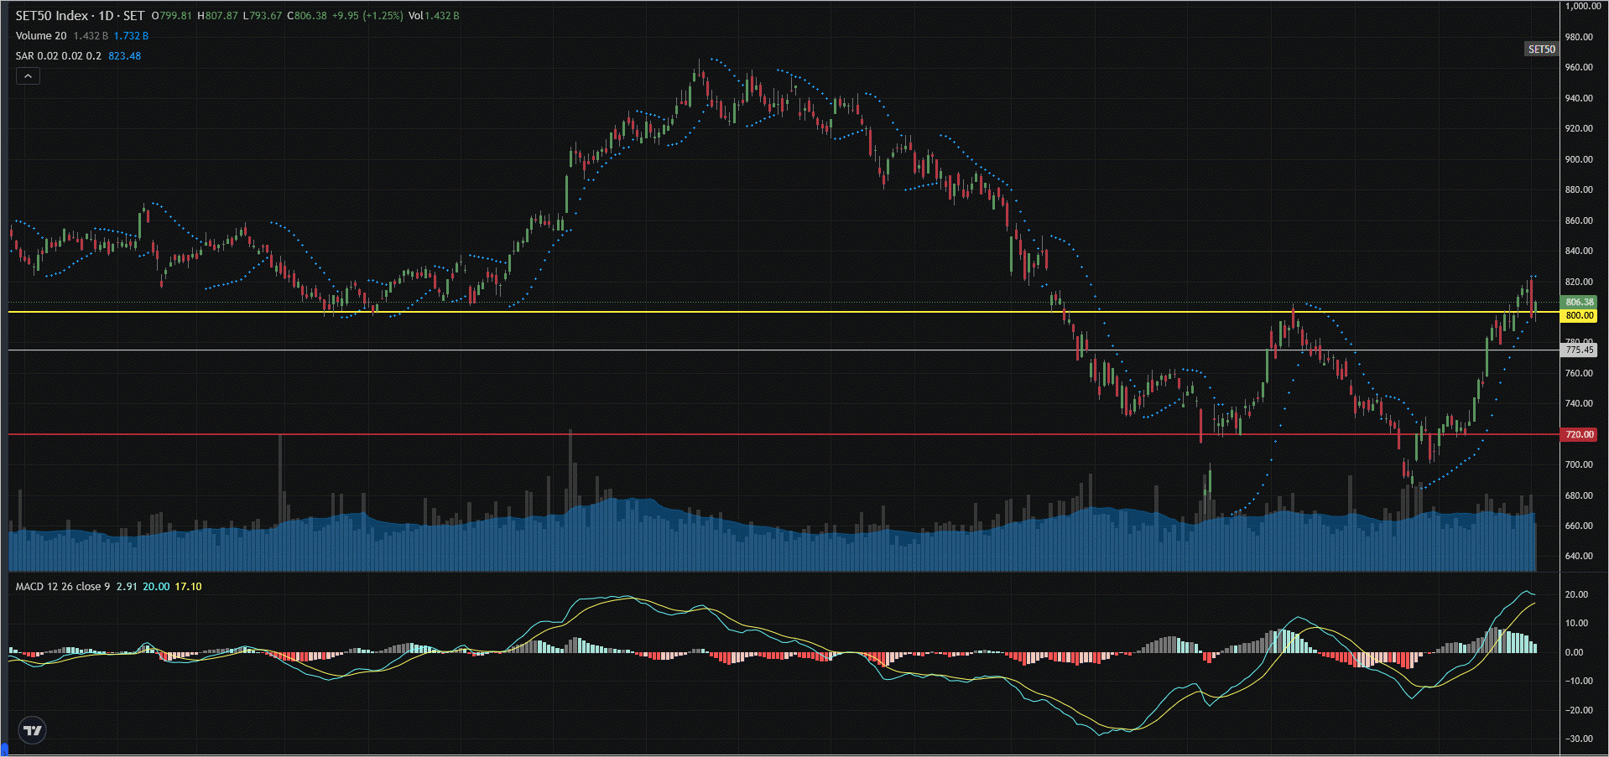Screen dimensions: 1609x757
Task: Click the Vol 1.432 B header value
Action: 434,16
